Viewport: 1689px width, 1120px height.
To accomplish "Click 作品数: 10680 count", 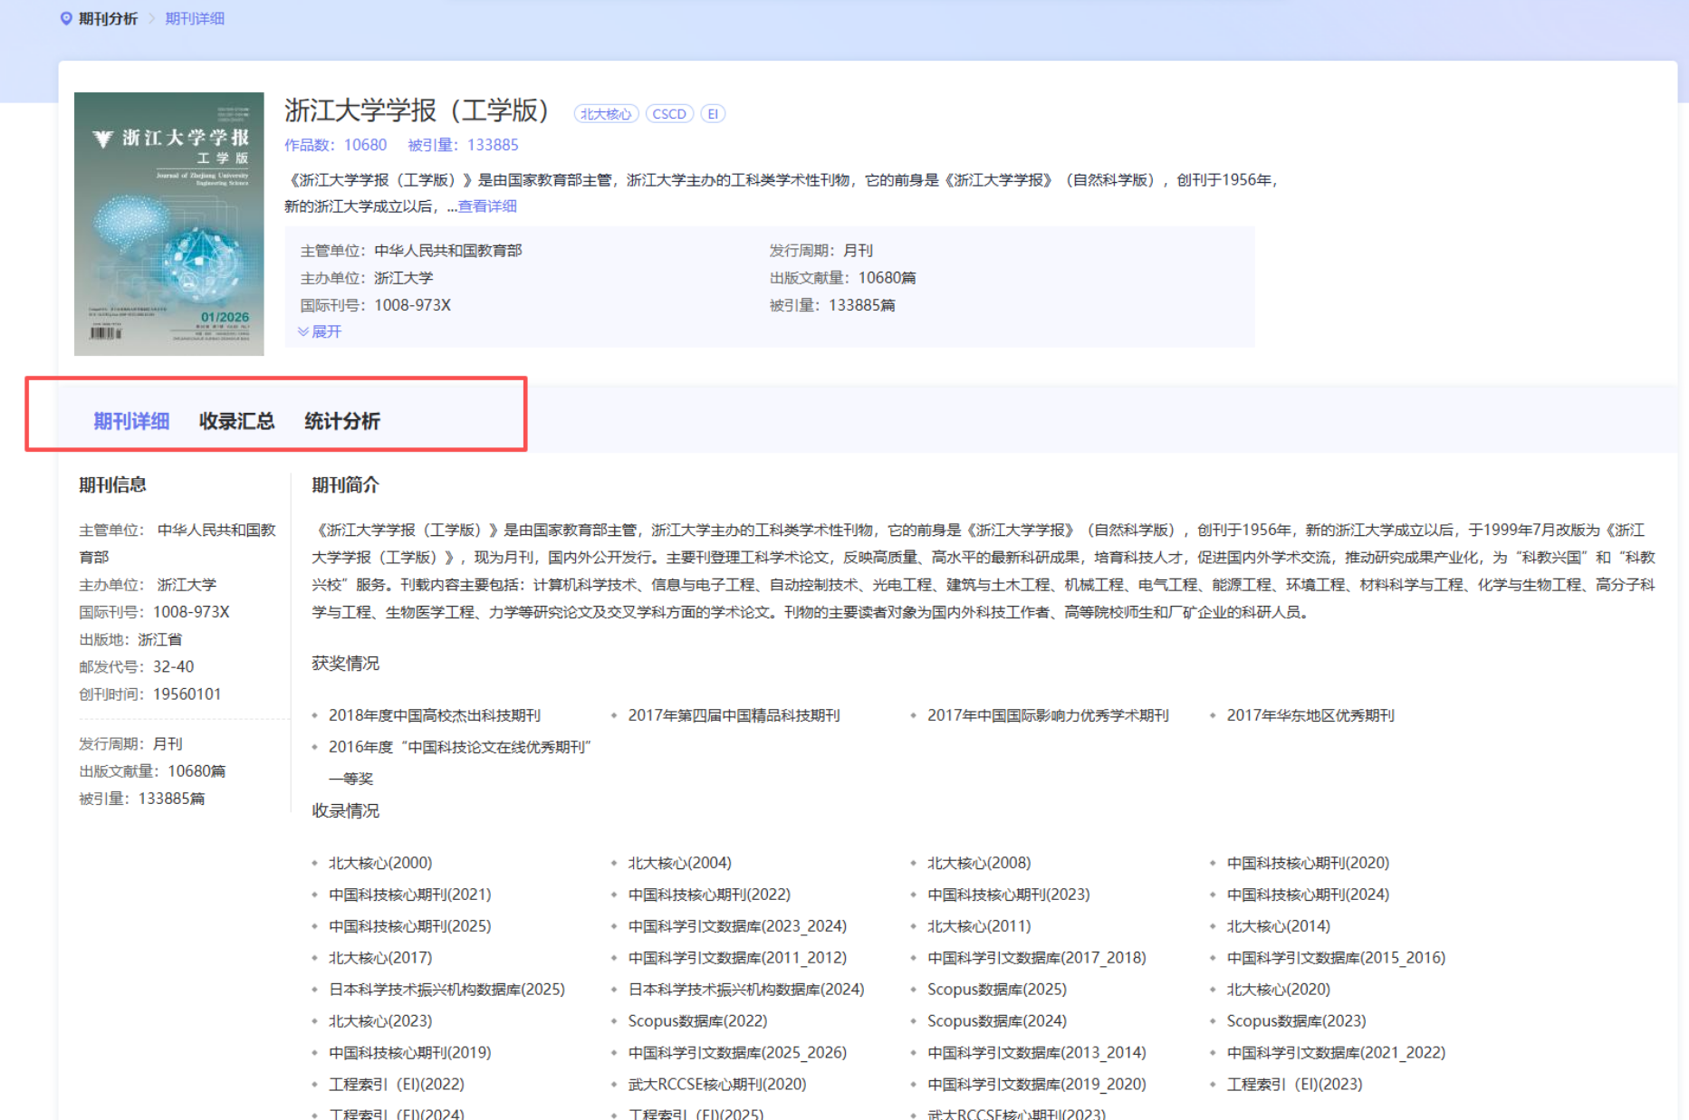I will [x=335, y=145].
